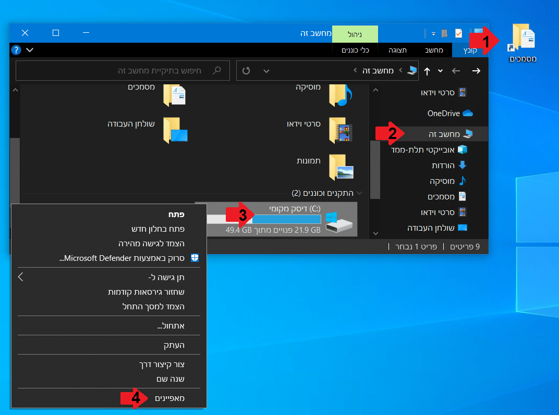Click the file list scroll-up arrow

pyautogui.click(x=15, y=90)
